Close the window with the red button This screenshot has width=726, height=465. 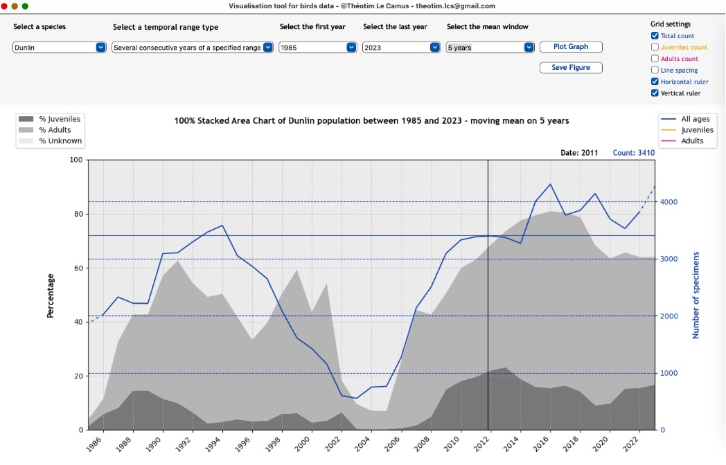[x=4, y=6]
